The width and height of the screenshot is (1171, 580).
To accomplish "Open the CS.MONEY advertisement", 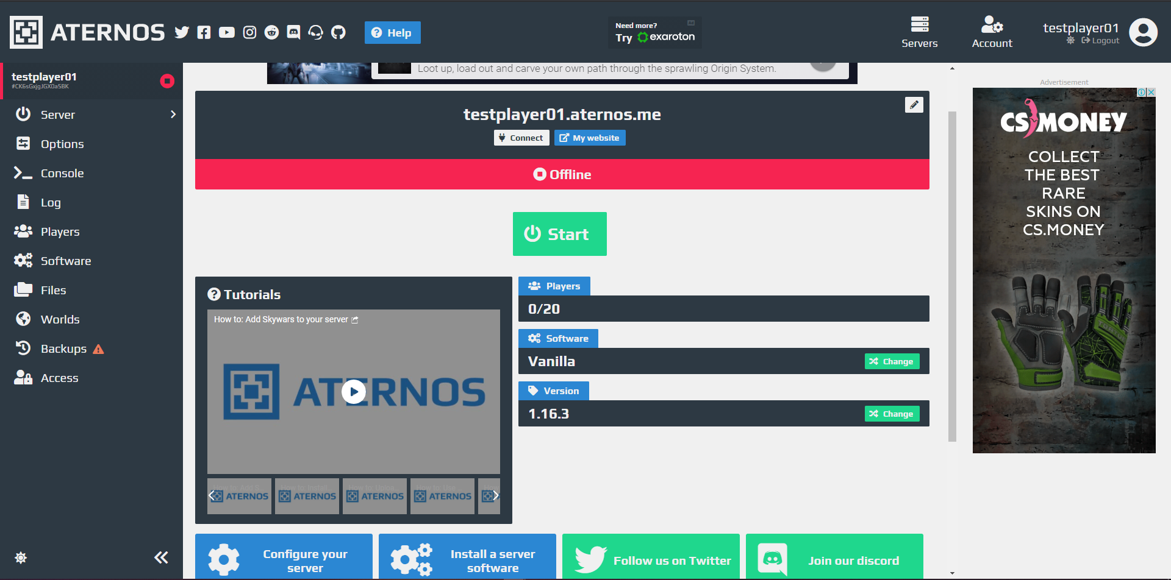I will pyautogui.click(x=1064, y=271).
